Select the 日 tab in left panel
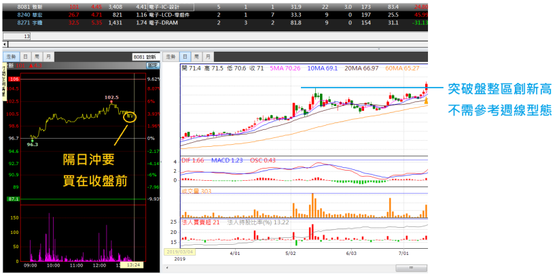557x276 pixels. (x=25, y=56)
